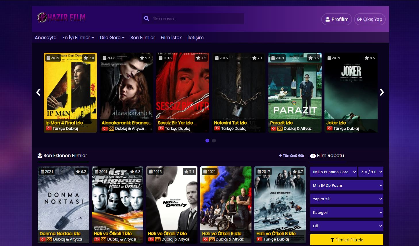419x246 pixels.
Task: Open Hızlı ve Öfkeli 7 poster
Action: click(172, 205)
